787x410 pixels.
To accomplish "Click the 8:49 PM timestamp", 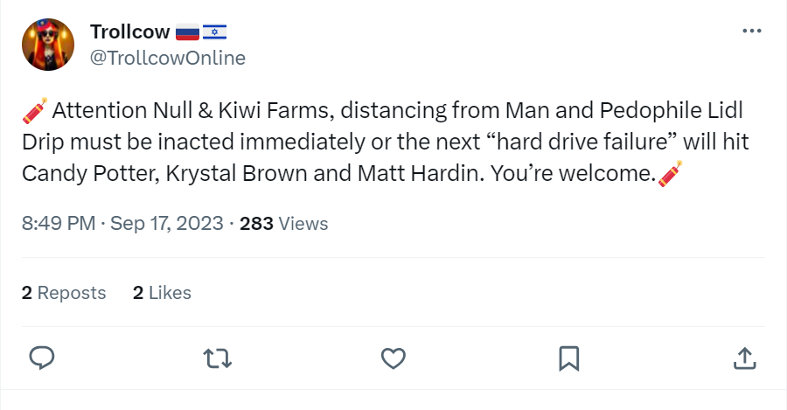I will coord(59,223).
